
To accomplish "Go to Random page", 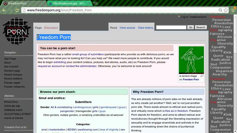I will [x=12, y=71].
